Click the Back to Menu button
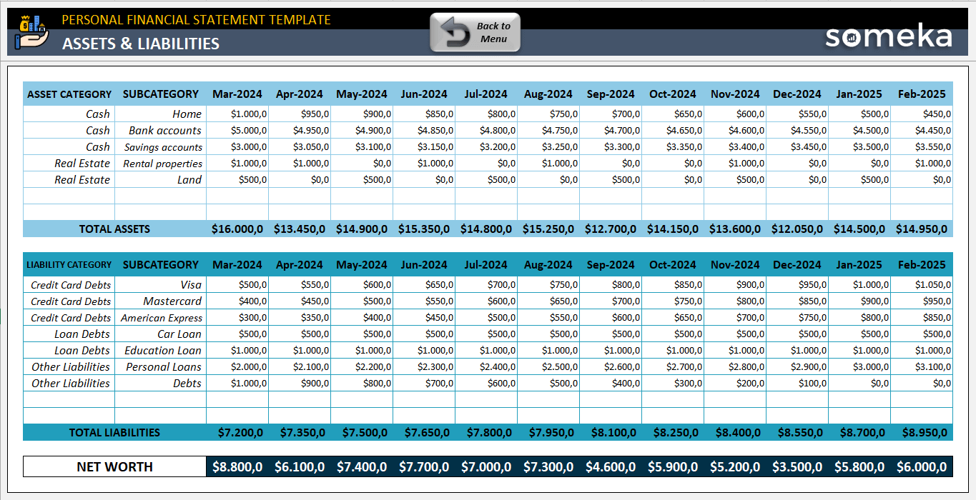The width and height of the screenshot is (976, 500). click(474, 31)
